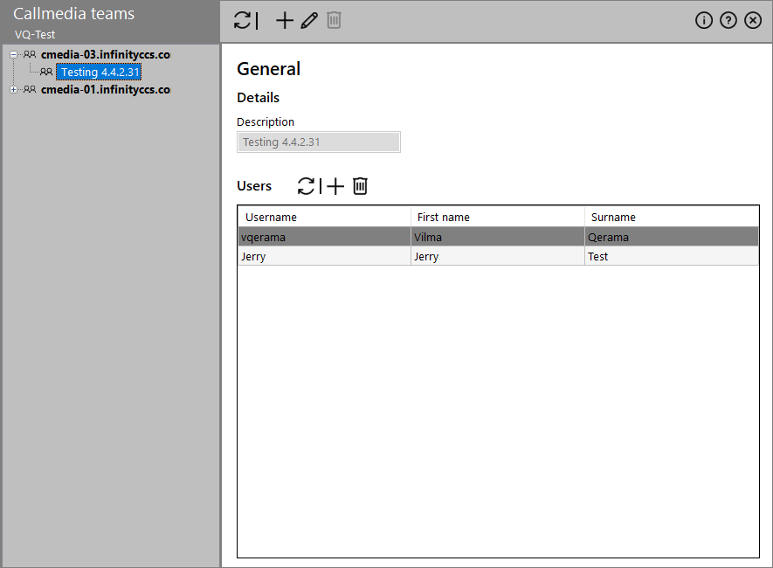Click the greyed-out delete team trash icon
Viewport: 773px width, 568px height.
tap(334, 20)
